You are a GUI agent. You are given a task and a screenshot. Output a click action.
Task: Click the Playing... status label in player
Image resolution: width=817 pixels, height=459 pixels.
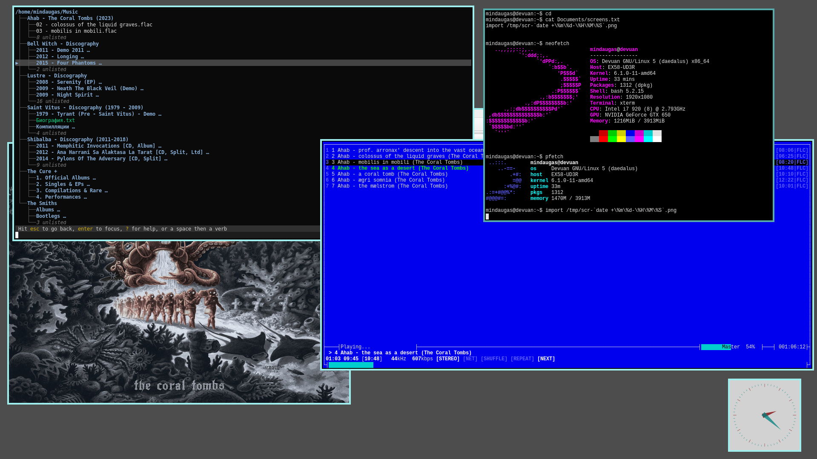(355, 347)
